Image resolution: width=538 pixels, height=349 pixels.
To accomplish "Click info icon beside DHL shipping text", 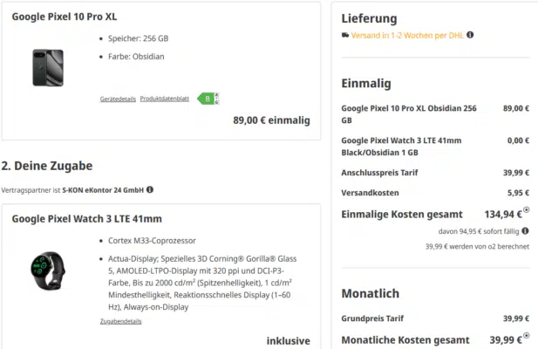I will [471, 36].
